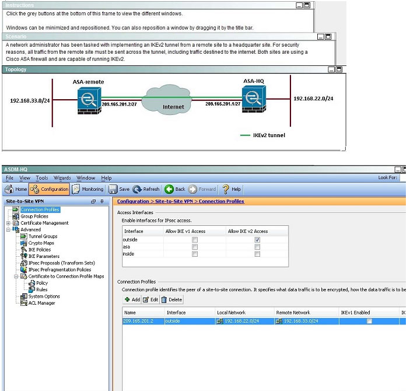Collapse the Advanced tree node

8,230
